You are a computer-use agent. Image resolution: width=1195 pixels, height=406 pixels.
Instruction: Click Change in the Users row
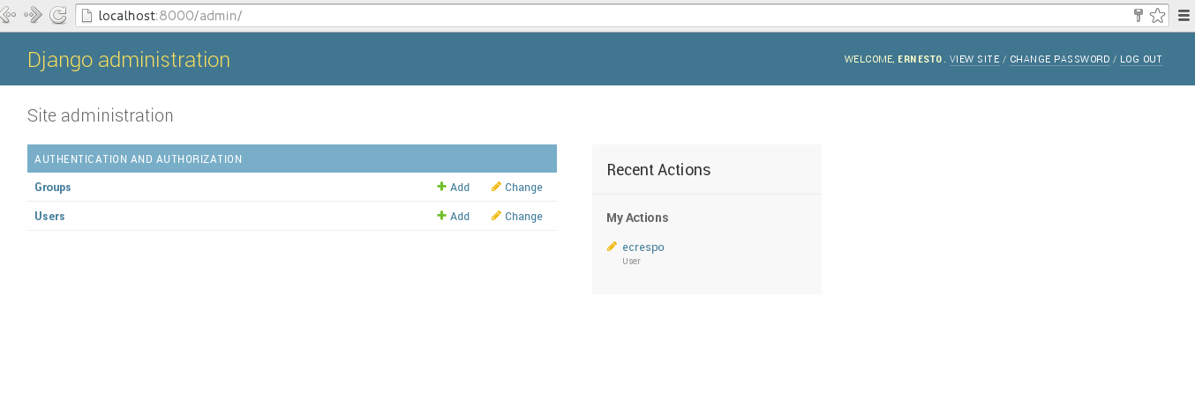[523, 217]
